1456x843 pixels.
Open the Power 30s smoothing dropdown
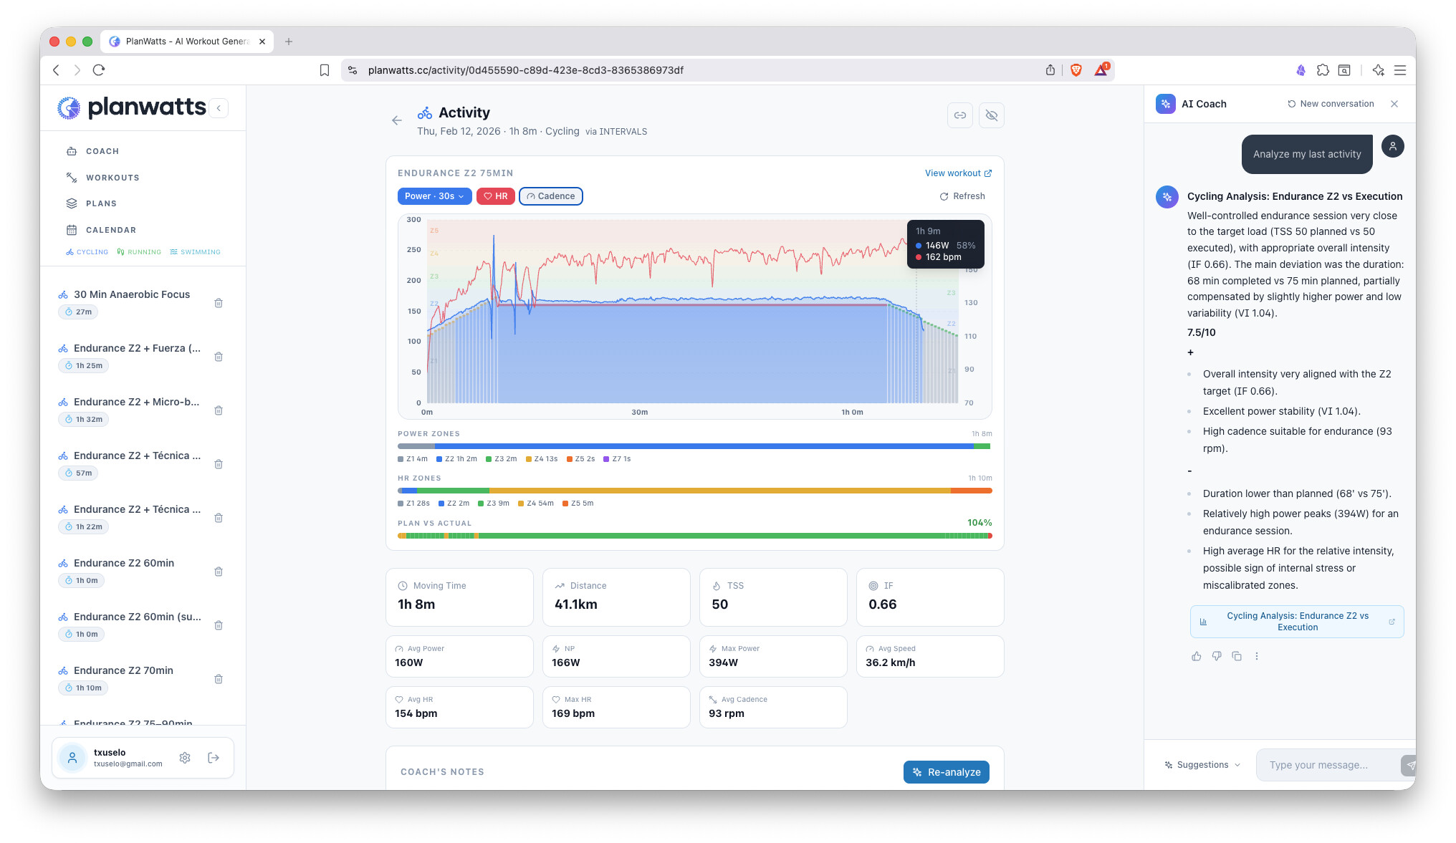click(434, 196)
